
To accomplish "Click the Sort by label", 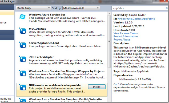I will [x=57, y=8].
